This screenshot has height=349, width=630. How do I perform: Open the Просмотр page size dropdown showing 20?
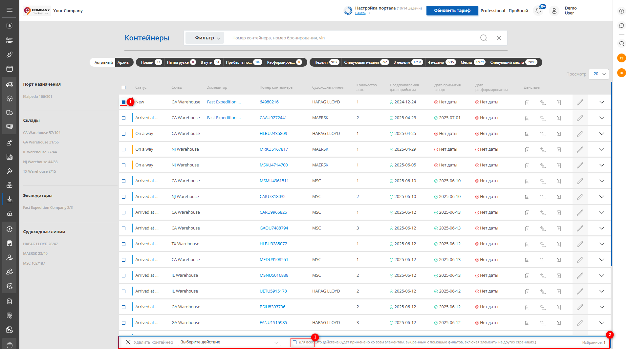[599, 74]
